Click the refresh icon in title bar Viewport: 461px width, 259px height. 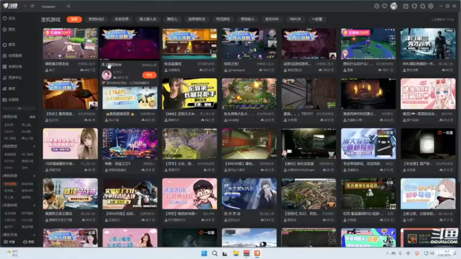(x=32, y=6)
